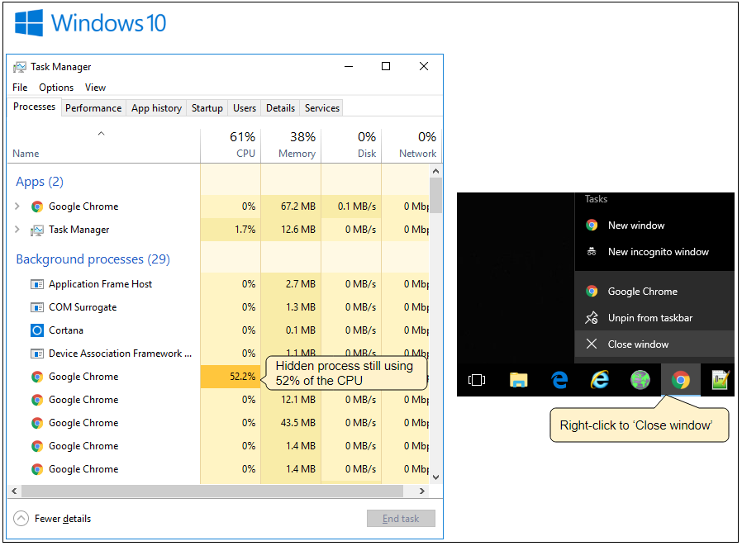Click Unpin from taskbar
This screenshot has height=546, width=742.
coord(649,318)
